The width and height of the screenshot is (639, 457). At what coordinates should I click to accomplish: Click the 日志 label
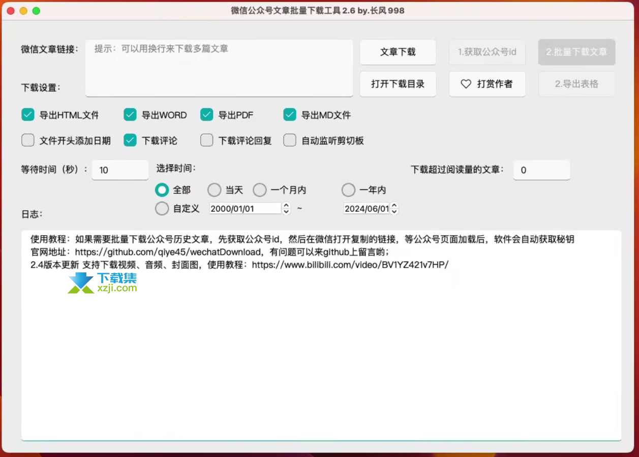(x=32, y=214)
